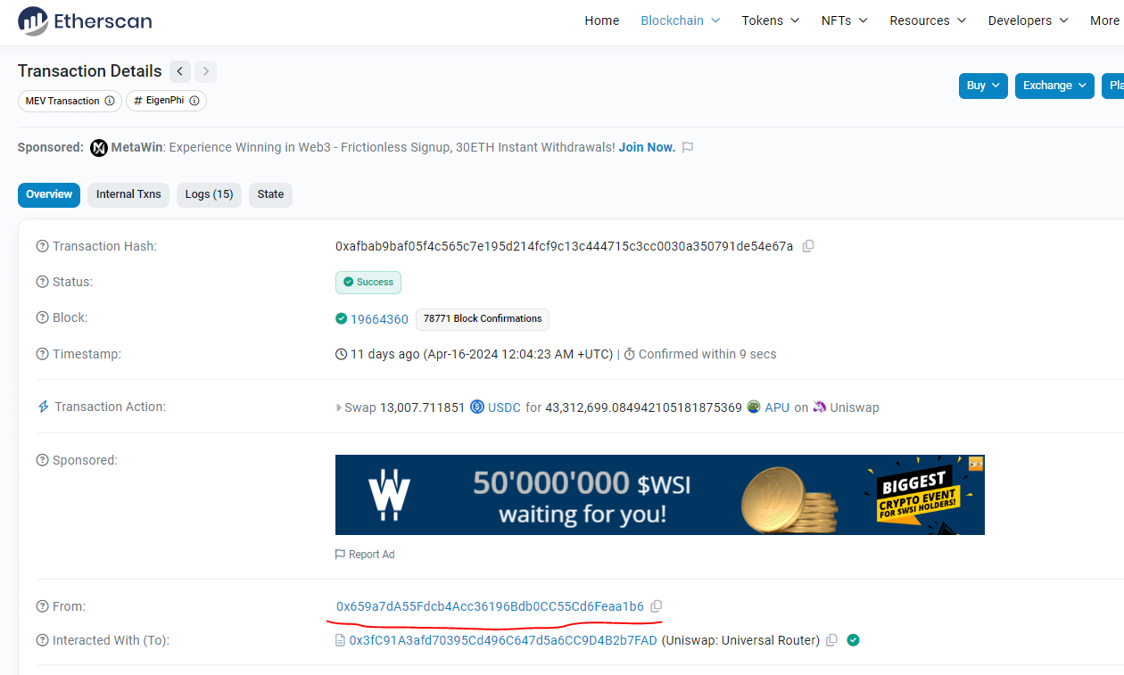
Task: Open the Buy dropdown button
Action: coord(983,86)
